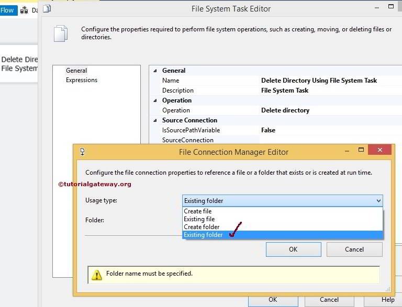Click the Operation property row label
The image size is (402, 307).
(x=176, y=110)
